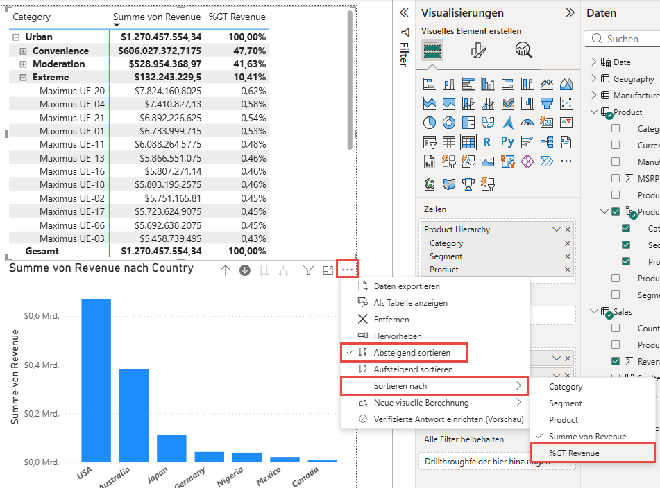Open the Product Hierarchy dropdown in Zeilen

(557, 229)
